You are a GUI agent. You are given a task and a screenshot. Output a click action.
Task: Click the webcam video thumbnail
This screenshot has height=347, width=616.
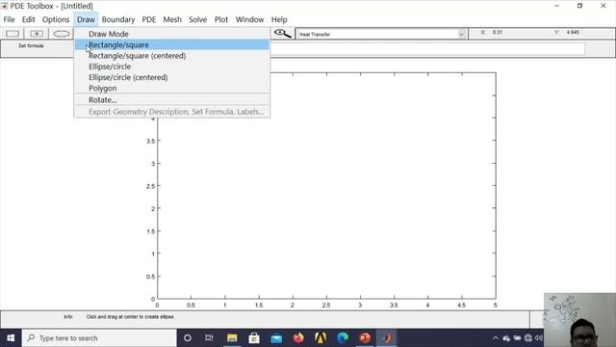click(579, 320)
